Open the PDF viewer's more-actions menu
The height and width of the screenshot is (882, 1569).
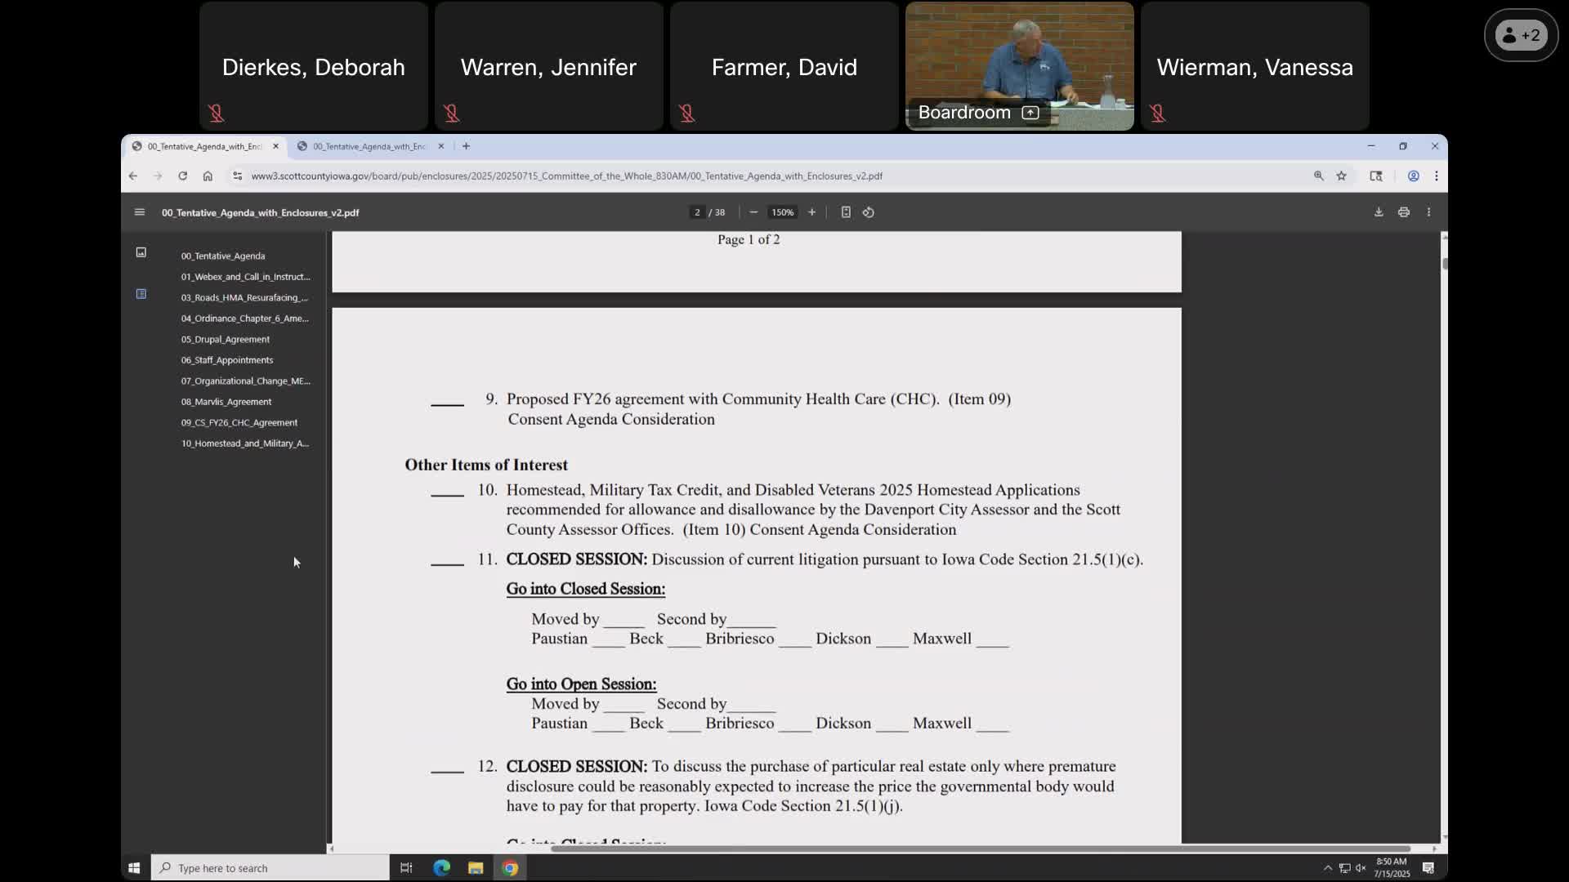pos(1428,212)
